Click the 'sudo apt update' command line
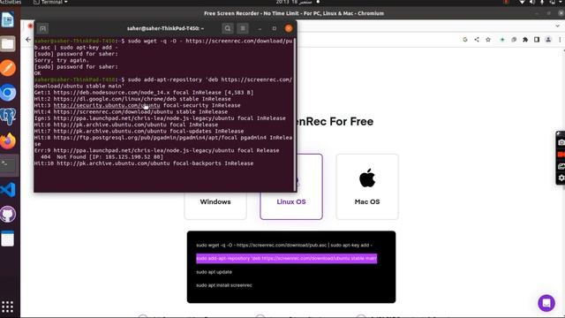 coord(214,272)
